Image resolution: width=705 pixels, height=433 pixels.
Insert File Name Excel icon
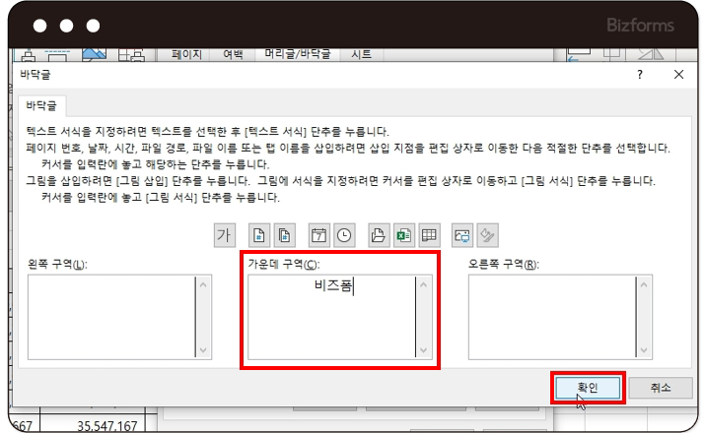(x=403, y=235)
